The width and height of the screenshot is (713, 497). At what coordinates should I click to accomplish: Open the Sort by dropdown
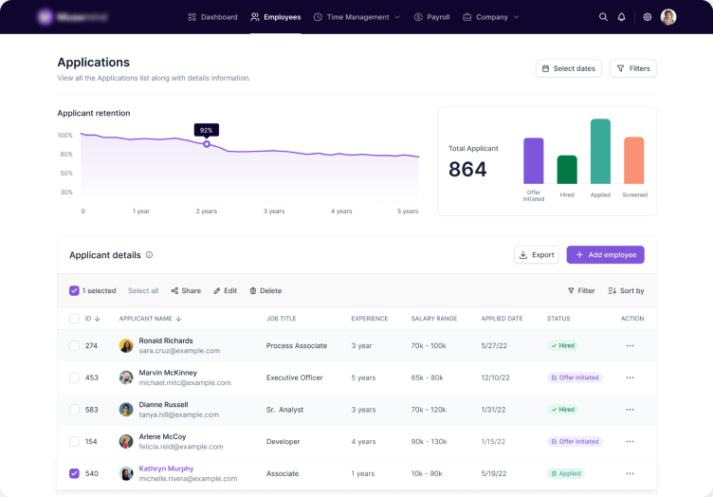pos(626,291)
